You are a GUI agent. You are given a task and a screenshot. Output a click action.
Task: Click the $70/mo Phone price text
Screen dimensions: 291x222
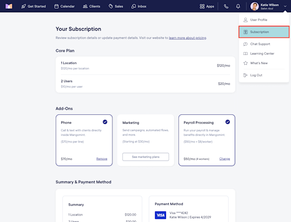click(66, 159)
